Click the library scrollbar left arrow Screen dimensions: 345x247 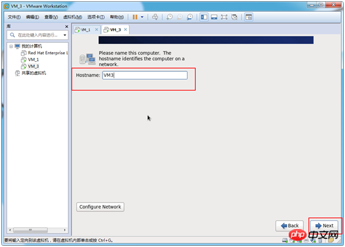click(x=10, y=230)
